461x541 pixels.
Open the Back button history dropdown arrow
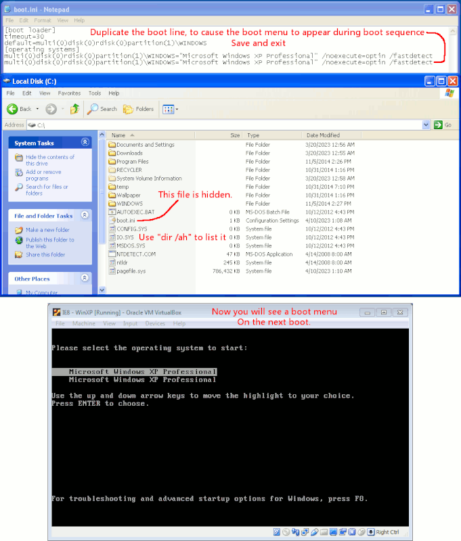click(x=37, y=109)
